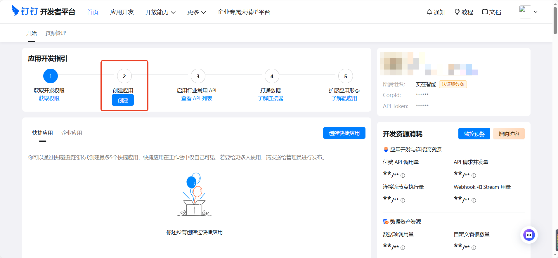Viewport: 558px width, 258px height.
Task: Click info icon beside 连接流节点执行量
Action: click(403, 200)
